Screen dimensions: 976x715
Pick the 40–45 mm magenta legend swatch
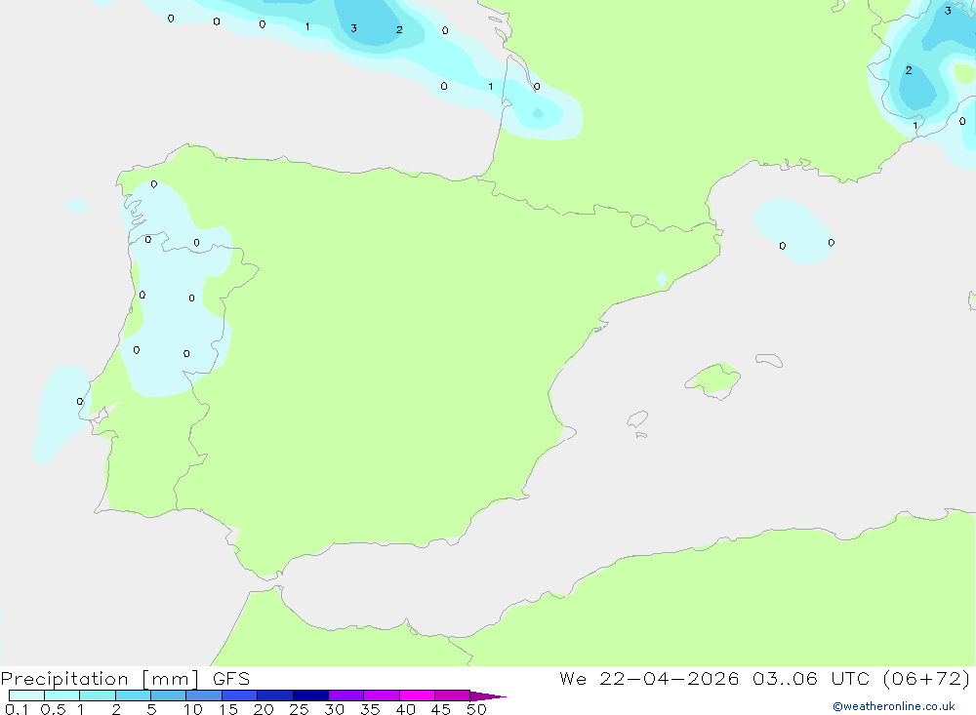tap(417, 695)
